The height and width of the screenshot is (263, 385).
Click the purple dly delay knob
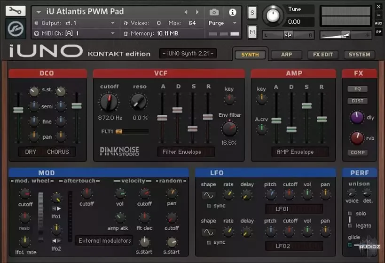point(357,117)
